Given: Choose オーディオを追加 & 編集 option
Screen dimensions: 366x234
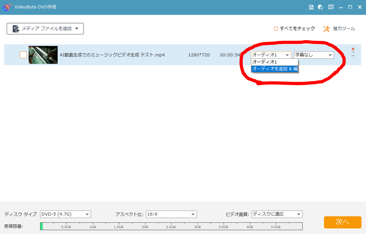Looking at the screenshot, I should [x=274, y=69].
